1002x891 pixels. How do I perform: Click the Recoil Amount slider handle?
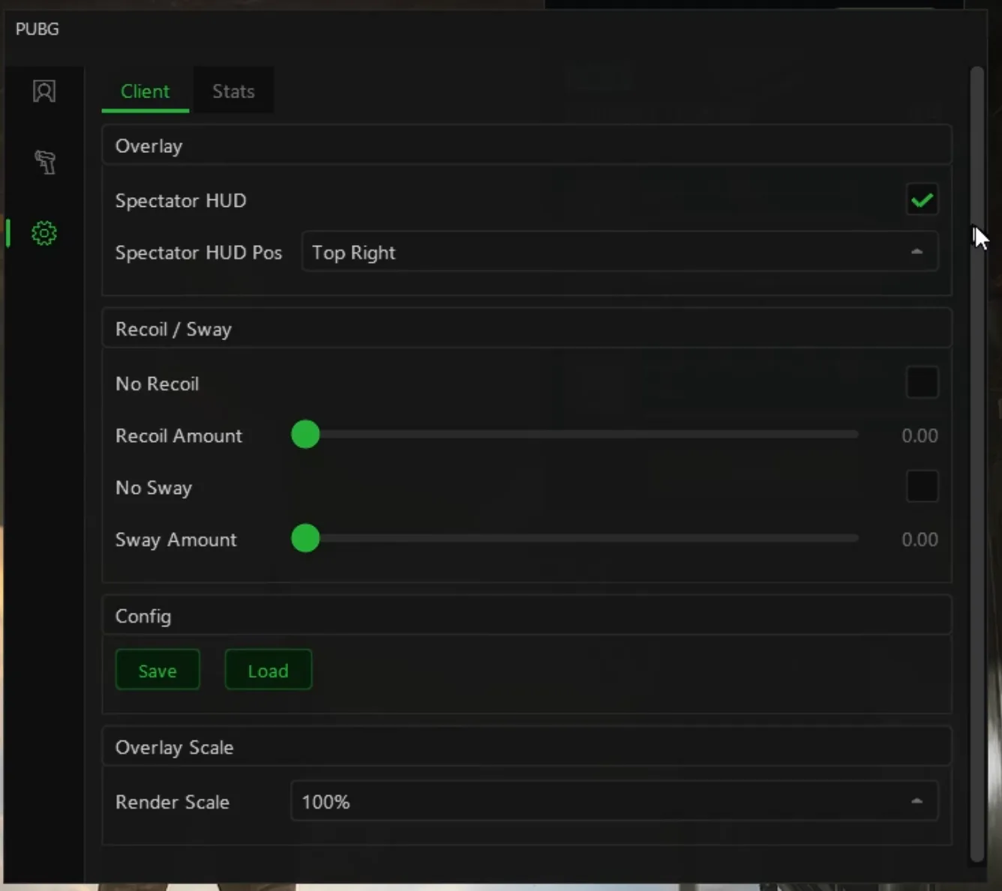pos(305,434)
